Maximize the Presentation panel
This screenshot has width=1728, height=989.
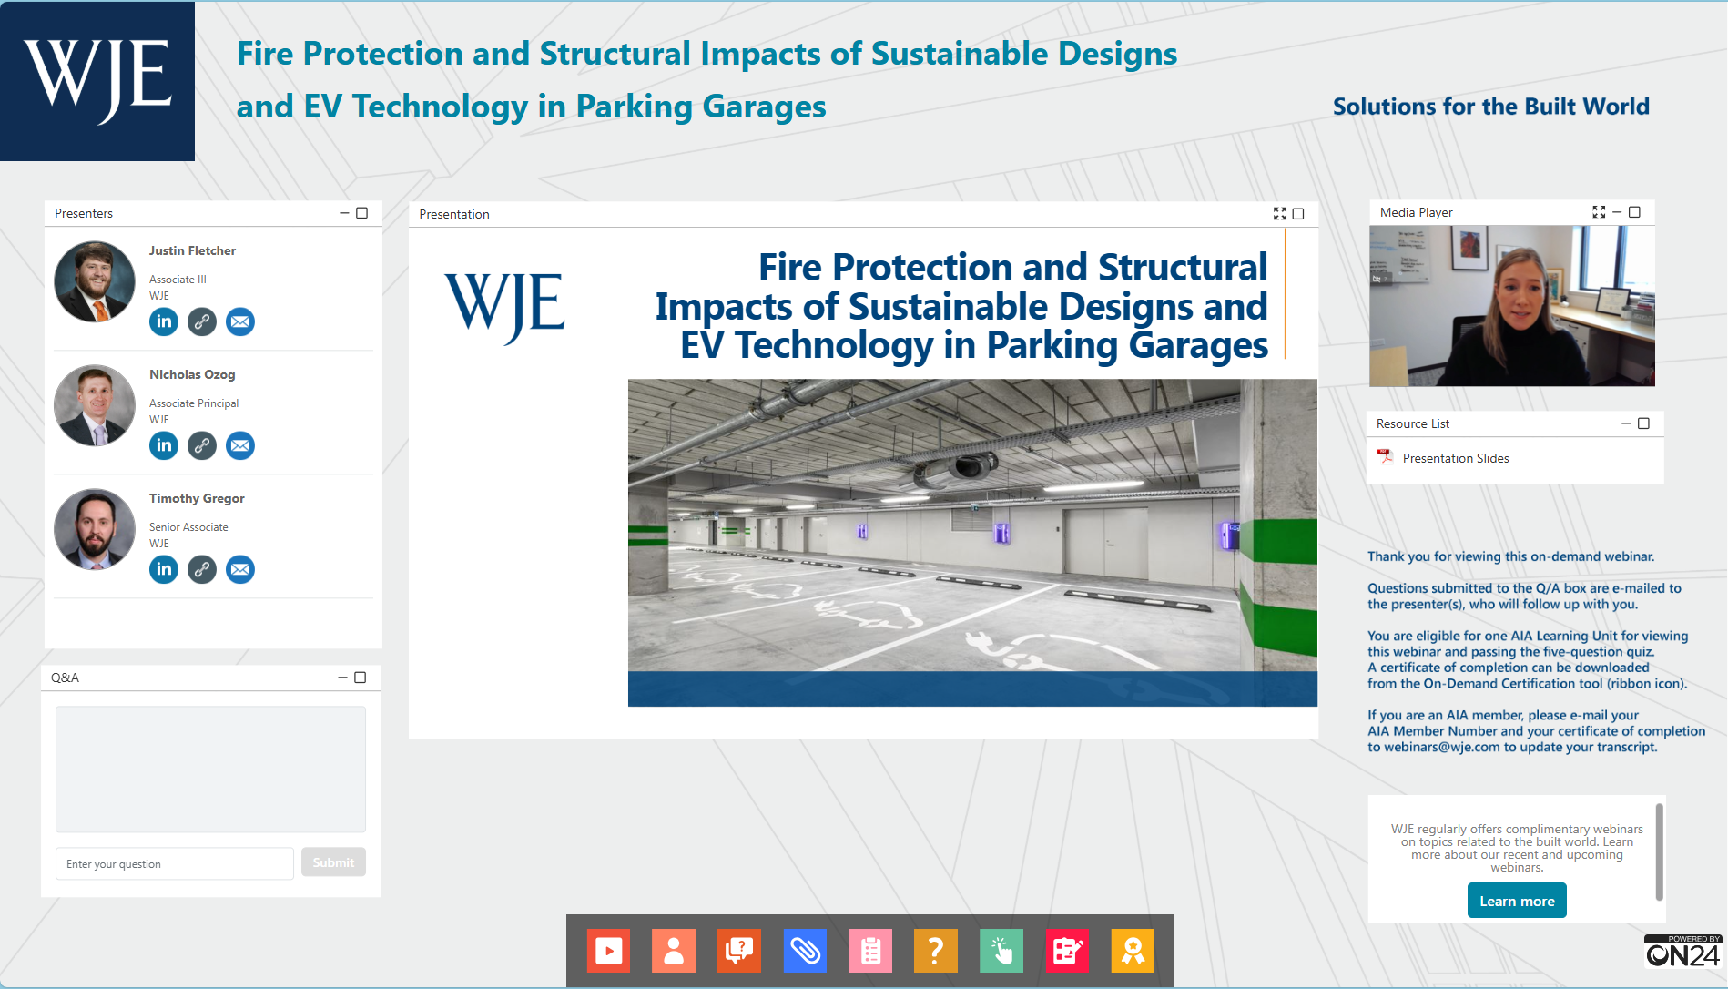click(1298, 213)
